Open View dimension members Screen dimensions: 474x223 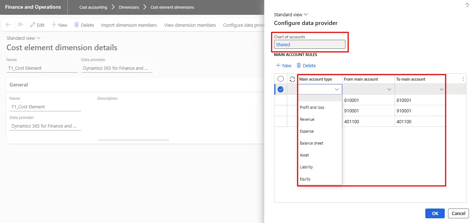click(x=190, y=25)
